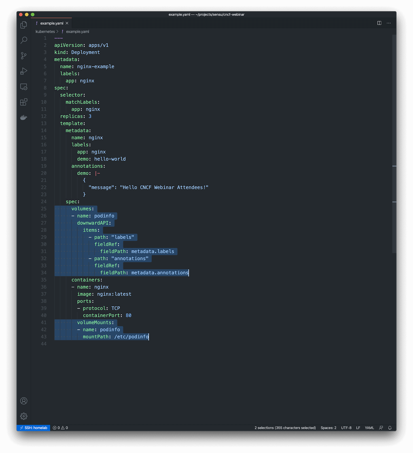Click the 'containers:' key

coord(87,280)
